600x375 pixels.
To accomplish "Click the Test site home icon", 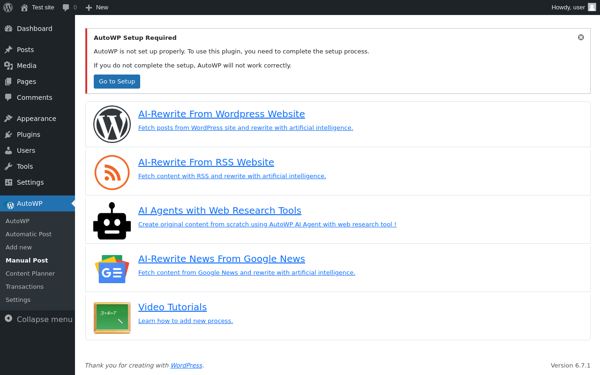I will tap(24, 7).
